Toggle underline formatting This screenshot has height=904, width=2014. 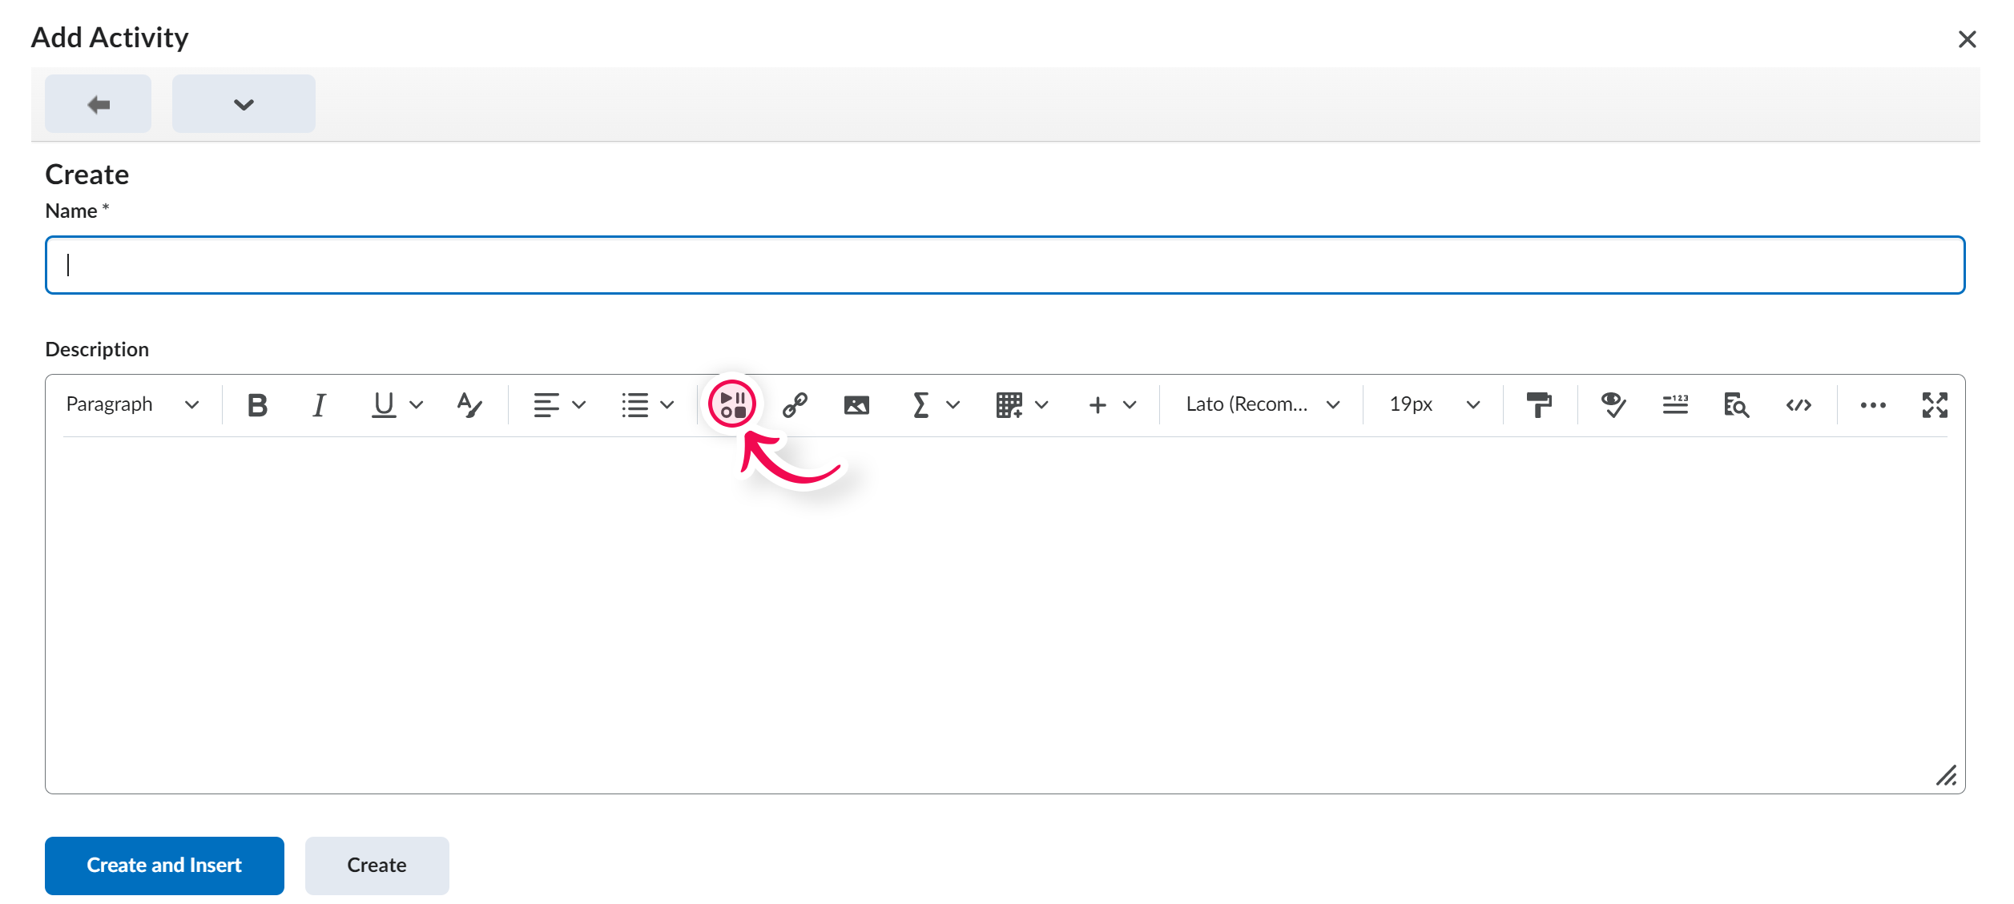[382, 404]
